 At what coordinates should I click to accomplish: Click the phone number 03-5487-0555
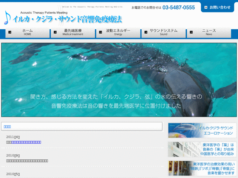(178, 8)
